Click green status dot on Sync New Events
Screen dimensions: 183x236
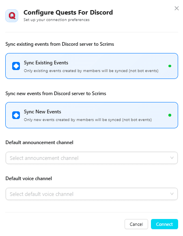[170, 115]
